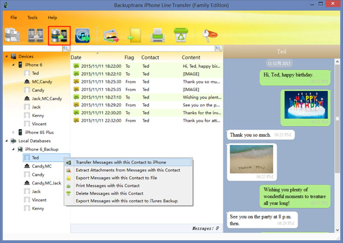Screen dimensions: 343x243
Task: Choose Extract Attachments from Messages with this Contact
Action: 128,170
